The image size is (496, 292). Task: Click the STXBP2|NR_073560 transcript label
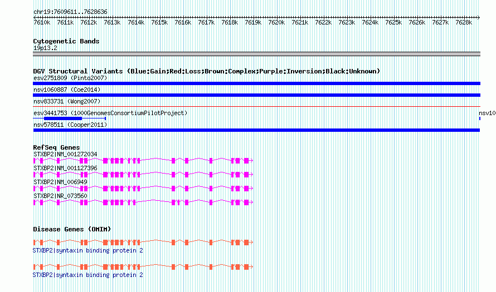click(60, 196)
